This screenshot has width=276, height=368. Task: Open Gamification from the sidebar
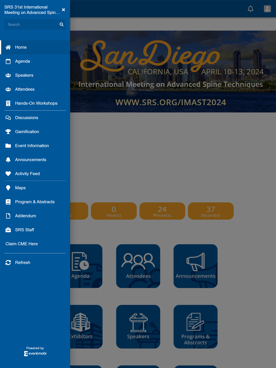pos(35,132)
